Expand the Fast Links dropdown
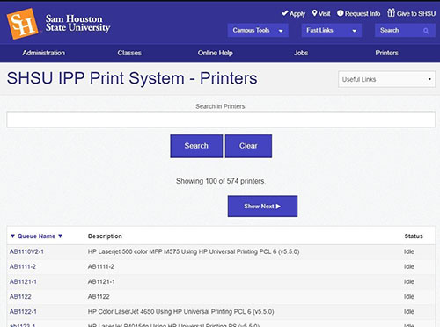Screen dimensions: 440x327 [332, 30]
